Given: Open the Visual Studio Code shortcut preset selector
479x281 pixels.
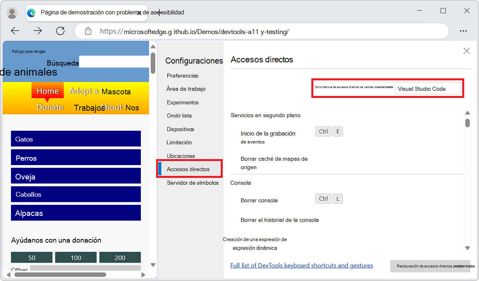Looking at the screenshot, I should click(428, 88).
